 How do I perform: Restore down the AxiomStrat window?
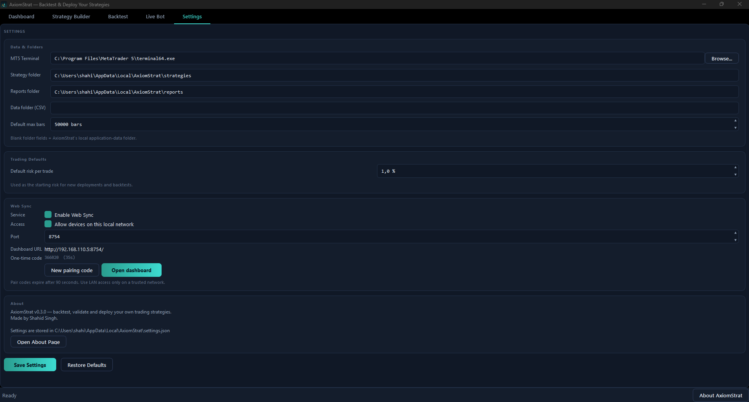pos(722,4)
